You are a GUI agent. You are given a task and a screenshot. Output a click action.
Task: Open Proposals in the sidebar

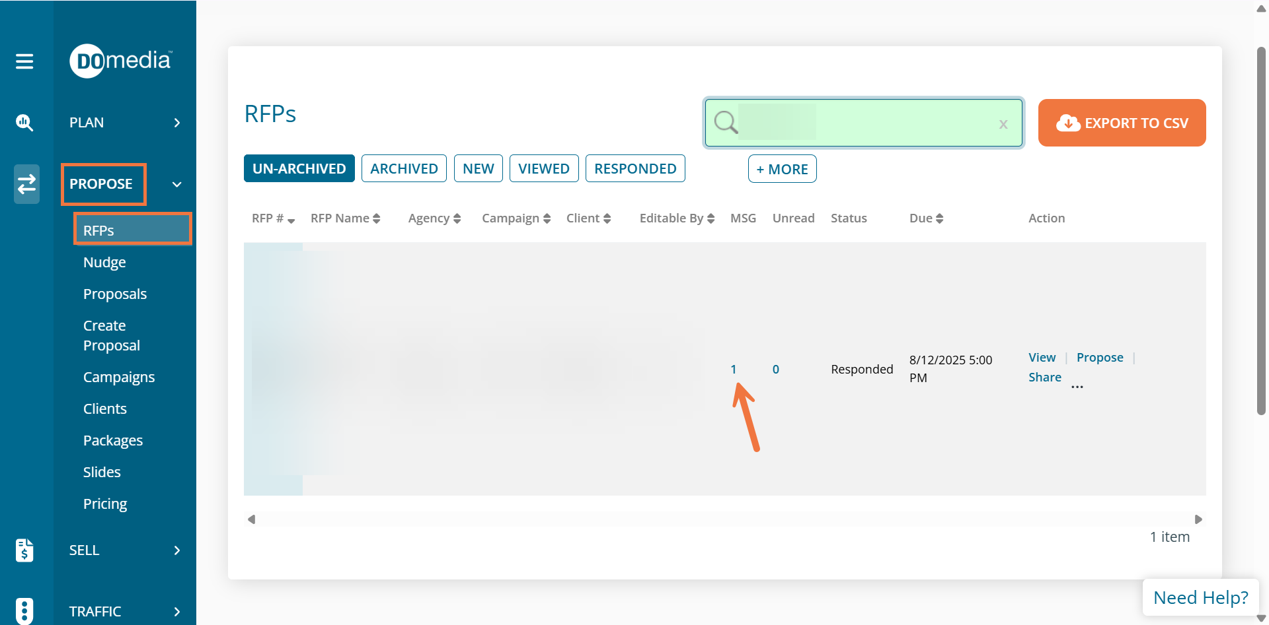[115, 294]
